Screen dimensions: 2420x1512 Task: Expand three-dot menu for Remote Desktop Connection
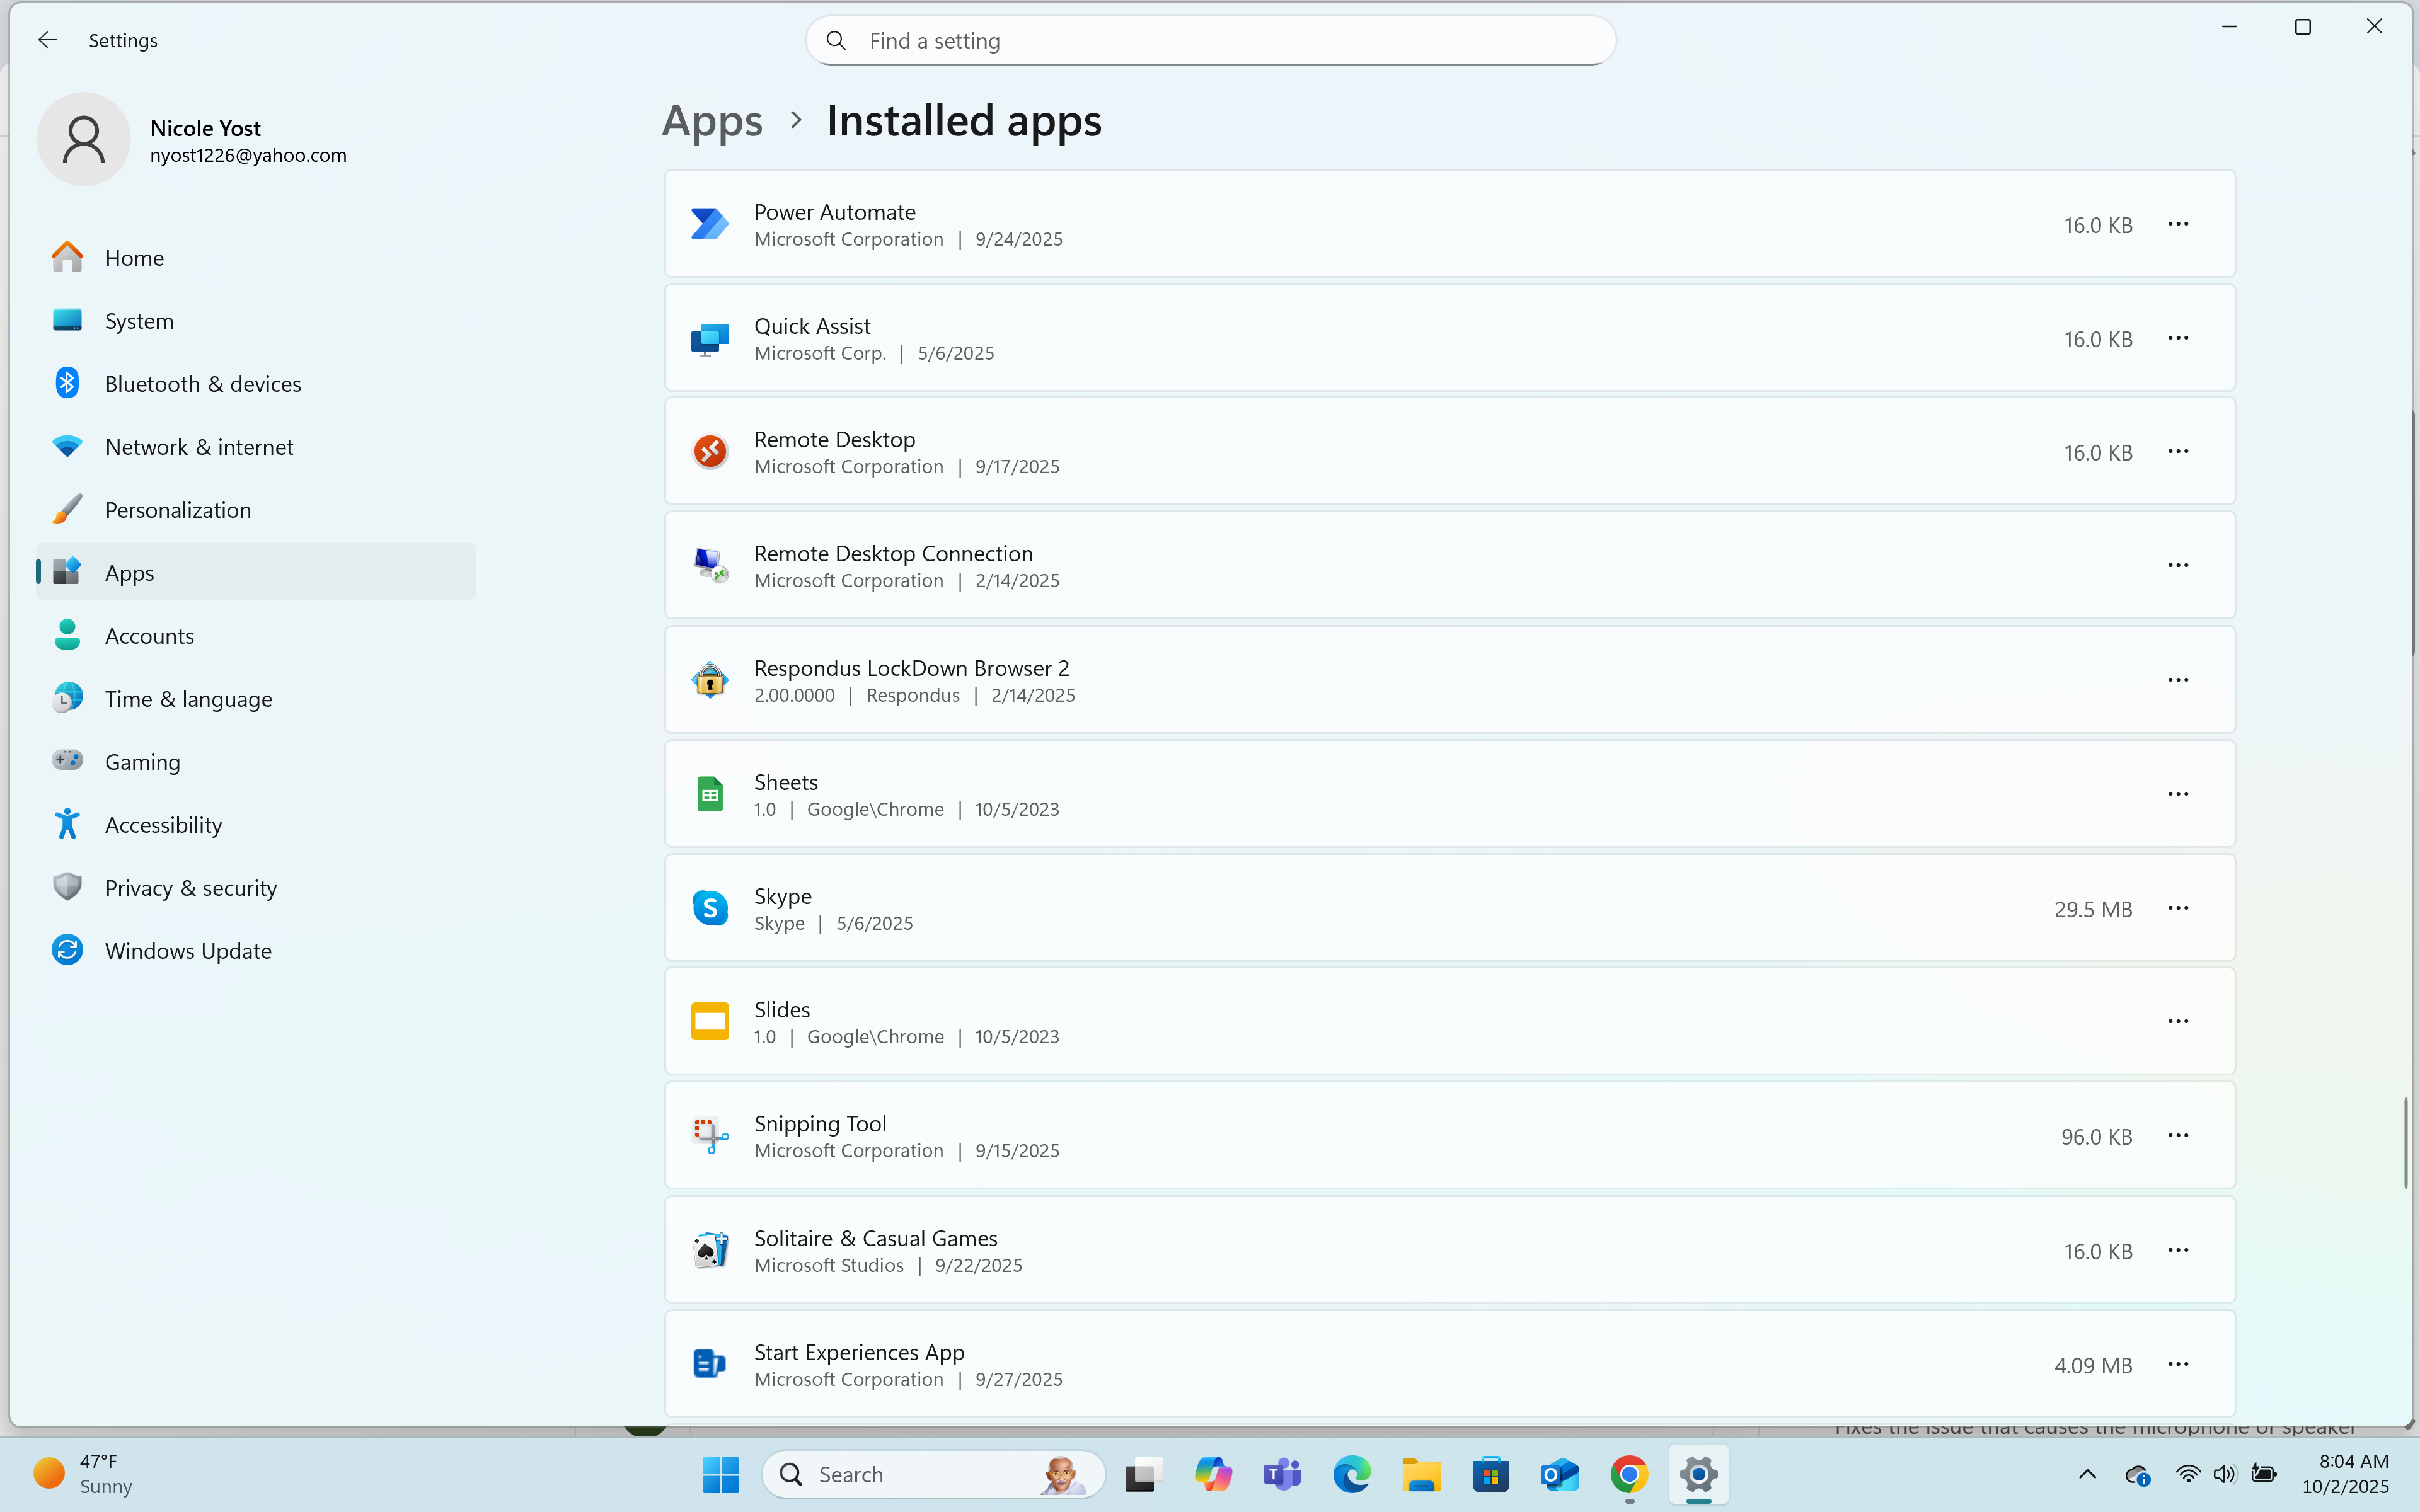(x=2178, y=566)
